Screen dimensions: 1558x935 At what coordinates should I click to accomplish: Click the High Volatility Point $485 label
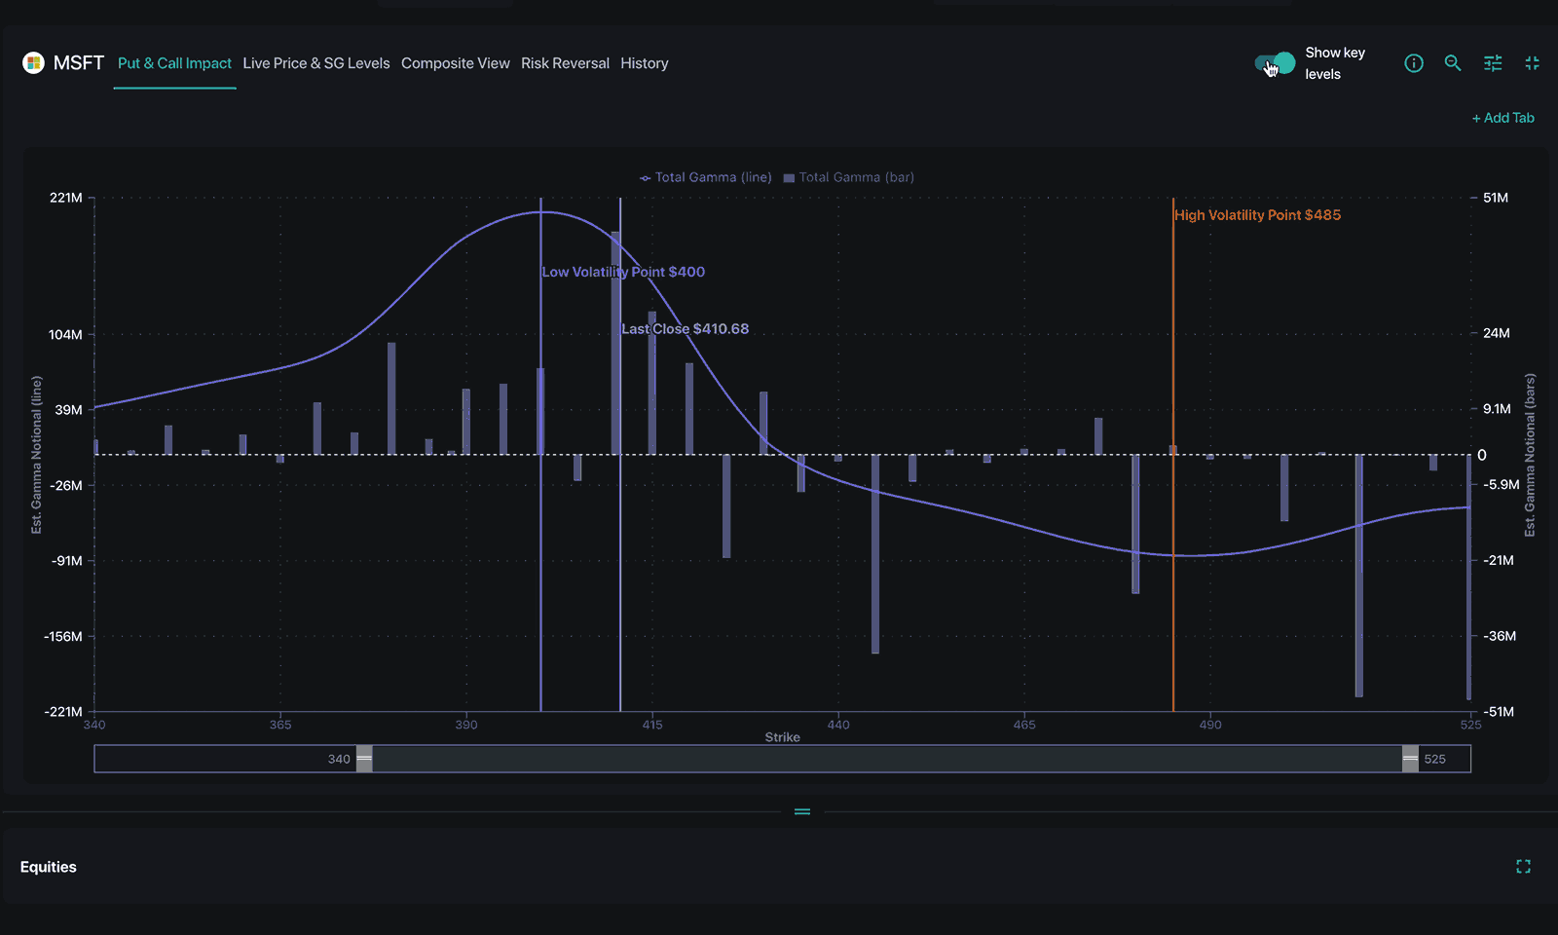click(x=1257, y=214)
